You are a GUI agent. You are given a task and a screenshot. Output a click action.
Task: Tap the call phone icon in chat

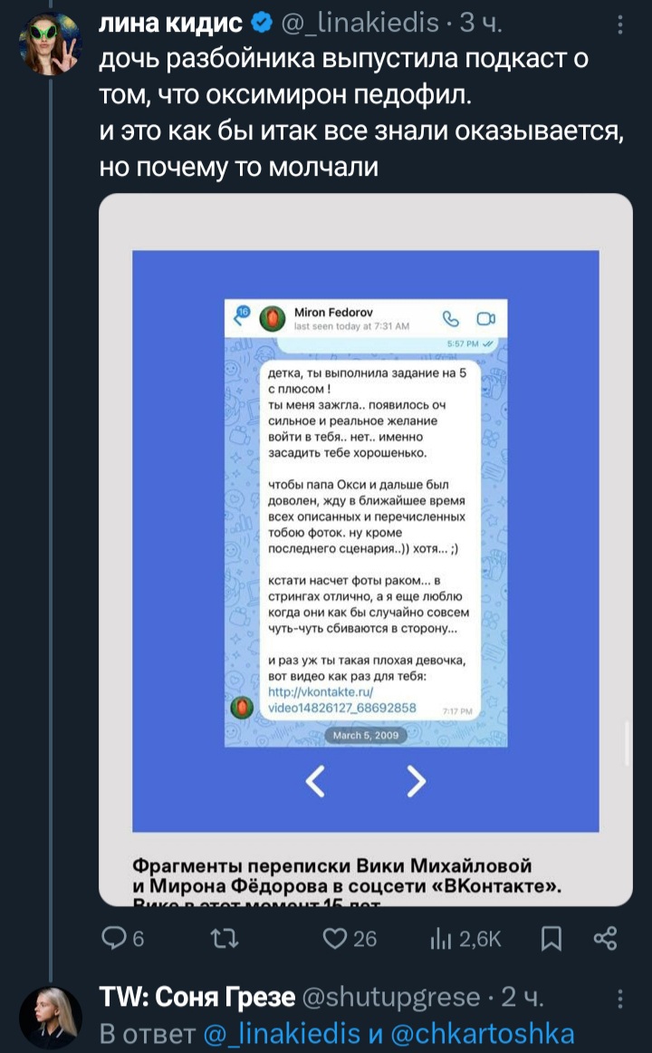click(450, 318)
